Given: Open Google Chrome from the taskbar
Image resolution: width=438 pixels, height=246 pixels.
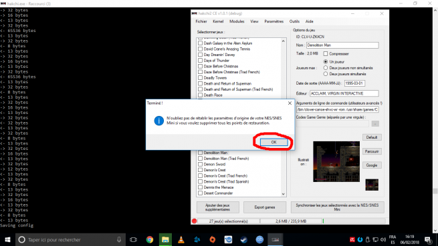Looking at the screenshot, I should point(150,239).
